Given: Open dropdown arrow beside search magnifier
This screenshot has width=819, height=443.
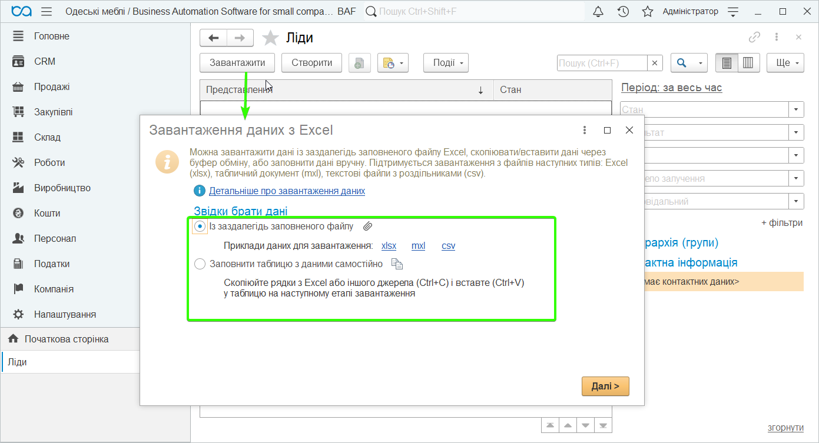Looking at the screenshot, I should coord(700,63).
